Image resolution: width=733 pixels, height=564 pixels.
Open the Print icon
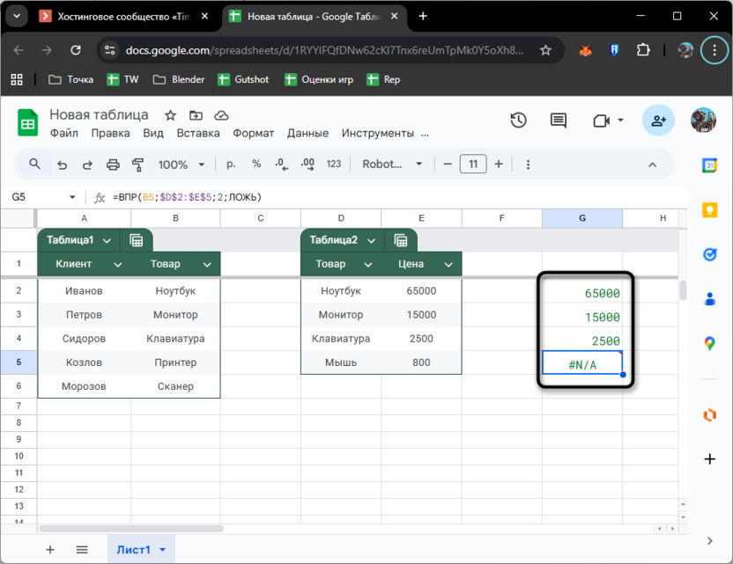tap(113, 165)
